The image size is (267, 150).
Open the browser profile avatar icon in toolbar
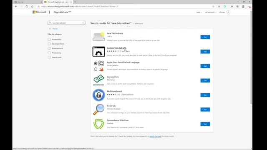click(243, 7)
